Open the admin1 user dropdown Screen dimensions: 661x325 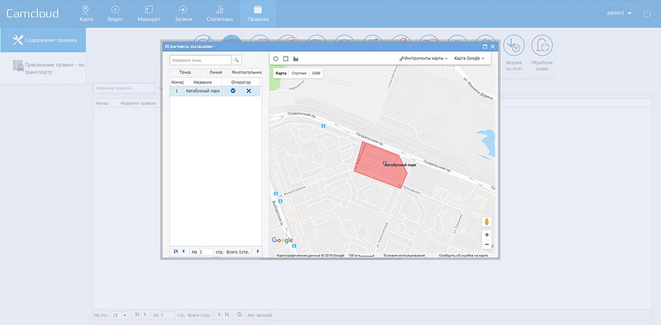[x=619, y=13]
